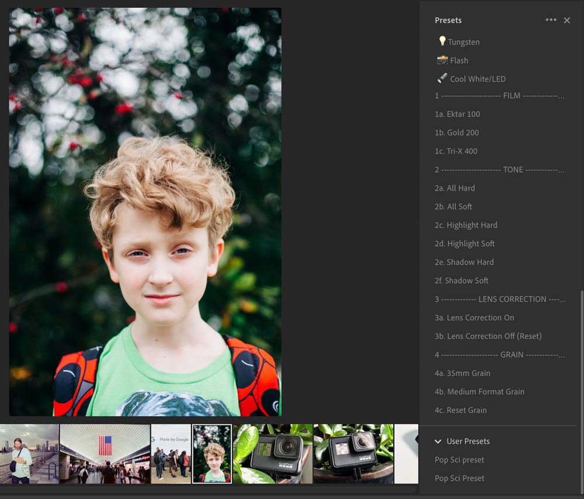Select the first GoPro camera thumbnail
The image size is (584, 499).
[272, 453]
